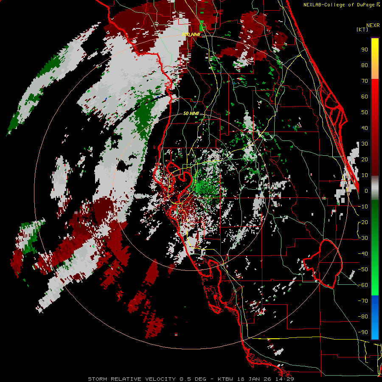The height and width of the screenshot is (382, 382).
Task: Click the -90 value on velocity scale
Action: pos(363,332)
